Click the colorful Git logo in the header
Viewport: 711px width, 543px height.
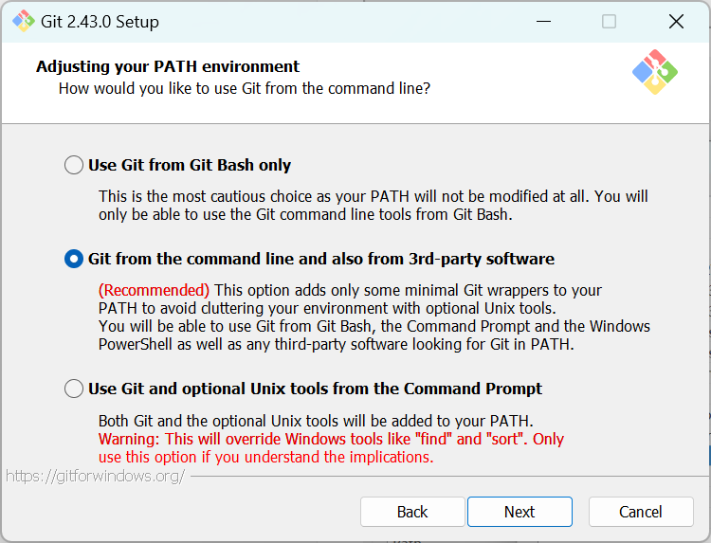coord(654,71)
